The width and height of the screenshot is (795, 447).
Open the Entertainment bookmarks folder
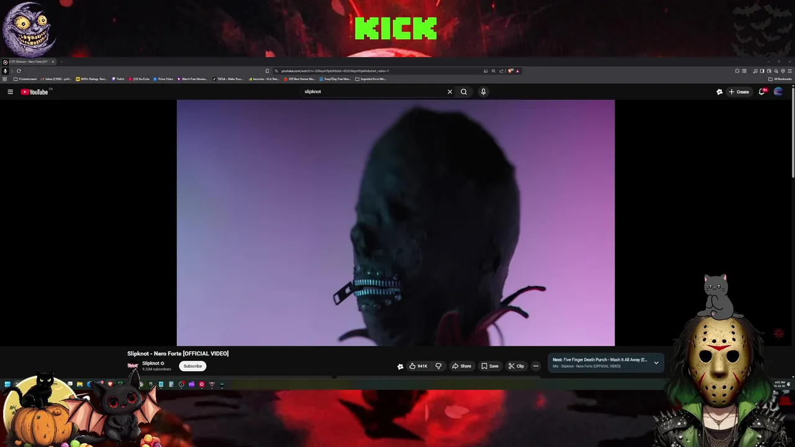[x=25, y=79]
